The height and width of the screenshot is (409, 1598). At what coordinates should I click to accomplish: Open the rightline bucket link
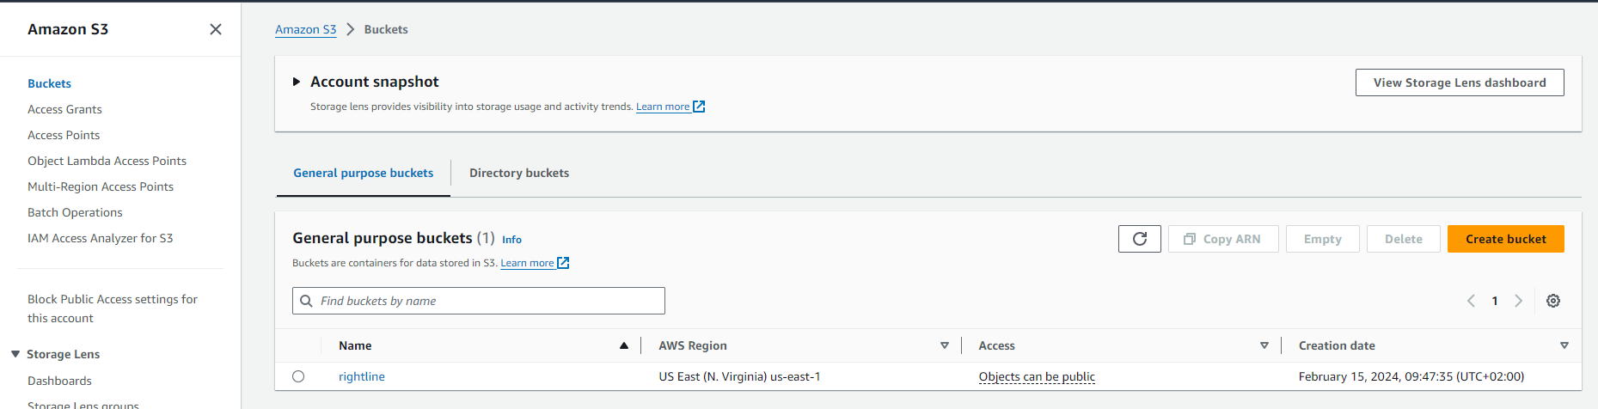(x=362, y=376)
